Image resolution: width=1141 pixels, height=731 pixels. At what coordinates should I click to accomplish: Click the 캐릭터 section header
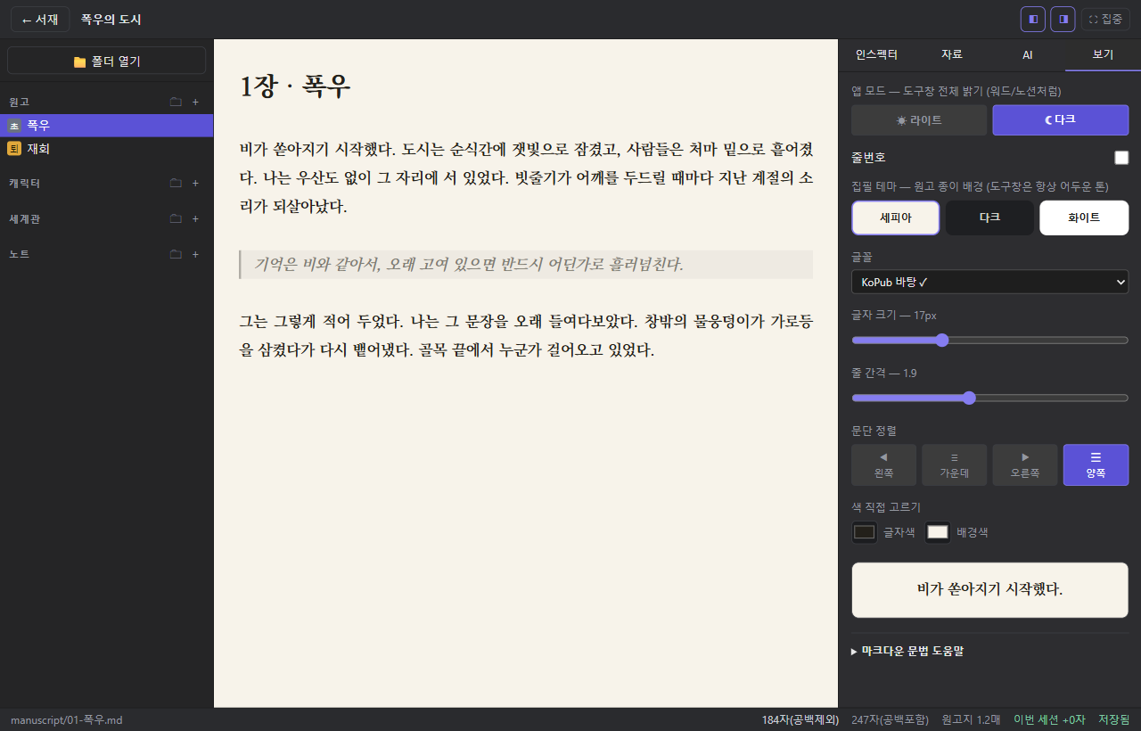pos(24,183)
